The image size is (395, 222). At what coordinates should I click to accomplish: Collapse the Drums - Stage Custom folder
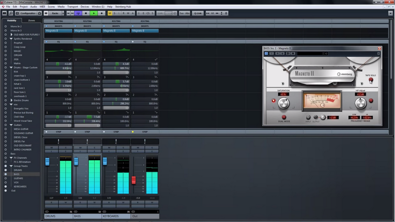click(x=11, y=68)
